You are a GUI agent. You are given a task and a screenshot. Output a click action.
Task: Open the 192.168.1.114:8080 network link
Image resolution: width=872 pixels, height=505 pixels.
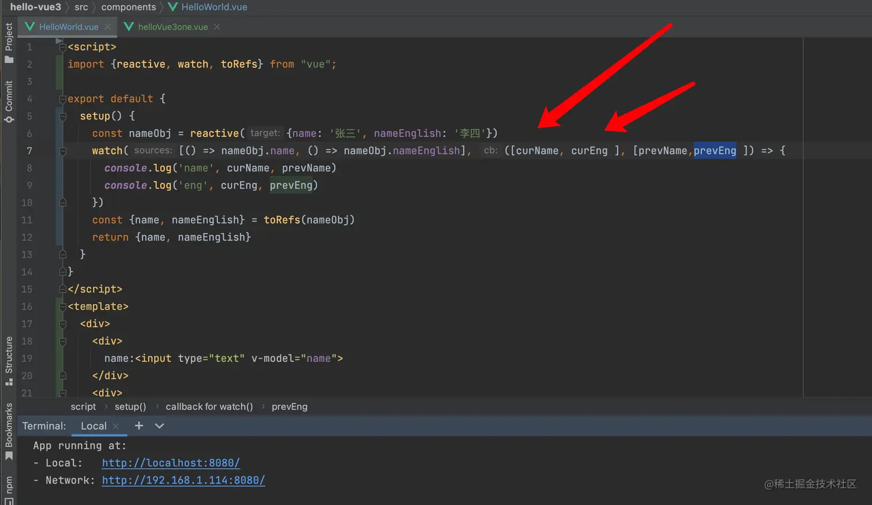183,480
